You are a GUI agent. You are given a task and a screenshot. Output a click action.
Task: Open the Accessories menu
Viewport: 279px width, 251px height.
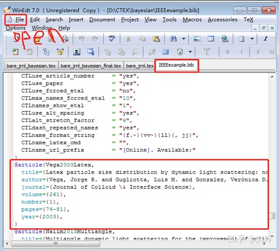[223, 20]
